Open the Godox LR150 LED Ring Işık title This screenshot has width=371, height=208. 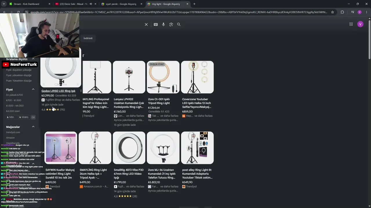(58, 91)
